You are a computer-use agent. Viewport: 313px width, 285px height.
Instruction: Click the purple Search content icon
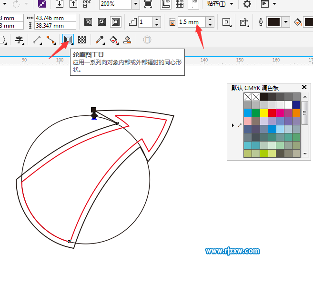click(42, 4)
